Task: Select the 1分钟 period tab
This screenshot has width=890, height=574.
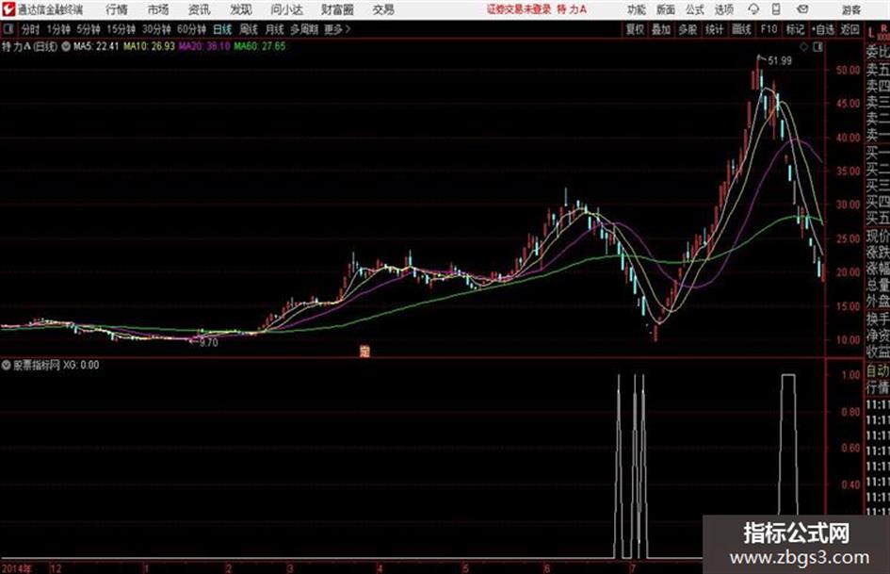Action: [x=58, y=29]
